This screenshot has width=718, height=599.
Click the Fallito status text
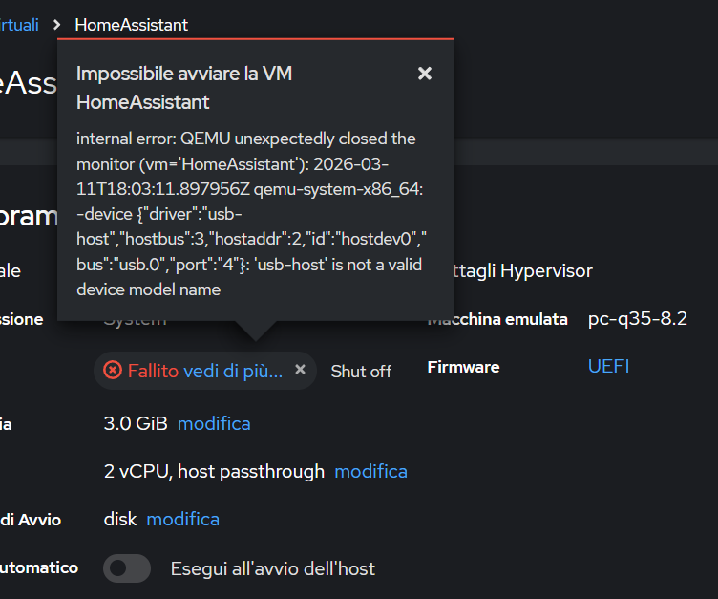[x=153, y=371]
